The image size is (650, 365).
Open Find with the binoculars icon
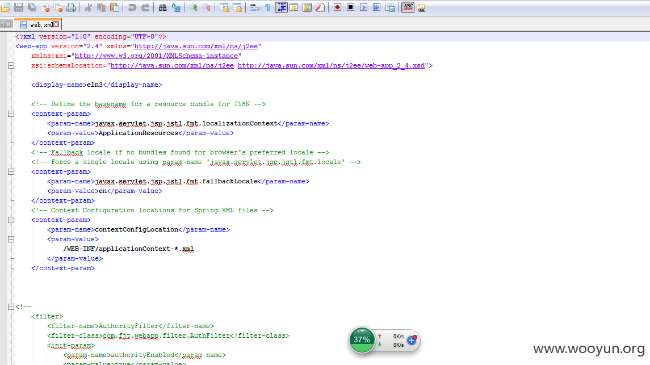click(162, 7)
